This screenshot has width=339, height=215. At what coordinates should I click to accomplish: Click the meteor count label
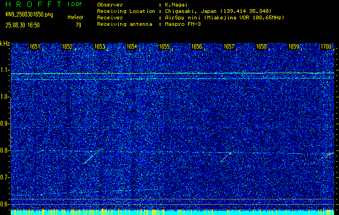(75, 17)
